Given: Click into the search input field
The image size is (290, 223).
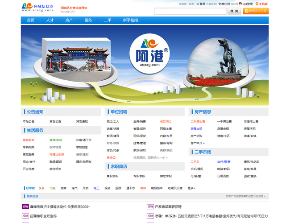Looking at the screenshot, I should point(190,11).
